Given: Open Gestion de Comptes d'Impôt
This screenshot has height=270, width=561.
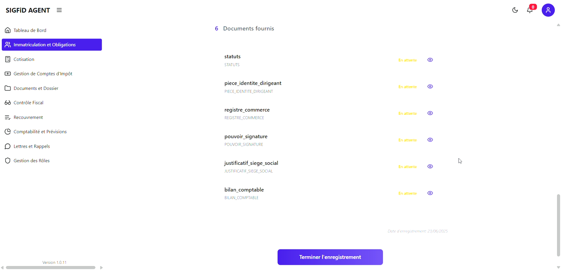Looking at the screenshot, I should pos(43,74).
